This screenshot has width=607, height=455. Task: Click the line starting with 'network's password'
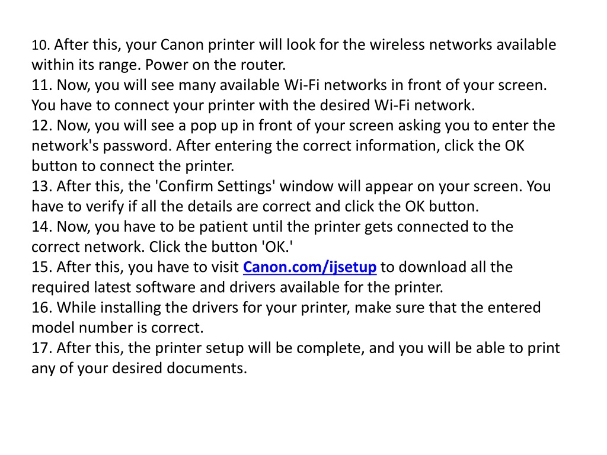click(x=278, y=146)
